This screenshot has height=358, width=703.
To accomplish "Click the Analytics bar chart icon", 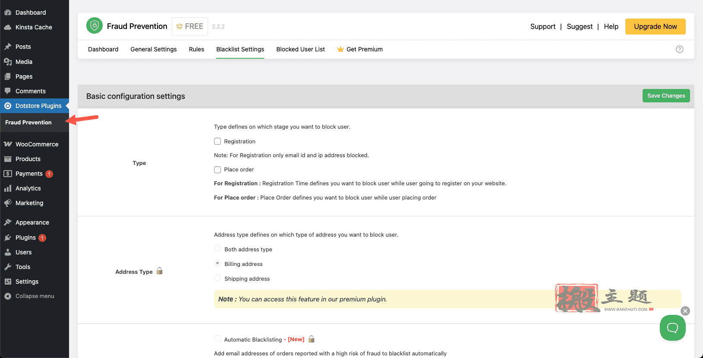I will click(8, 188).
